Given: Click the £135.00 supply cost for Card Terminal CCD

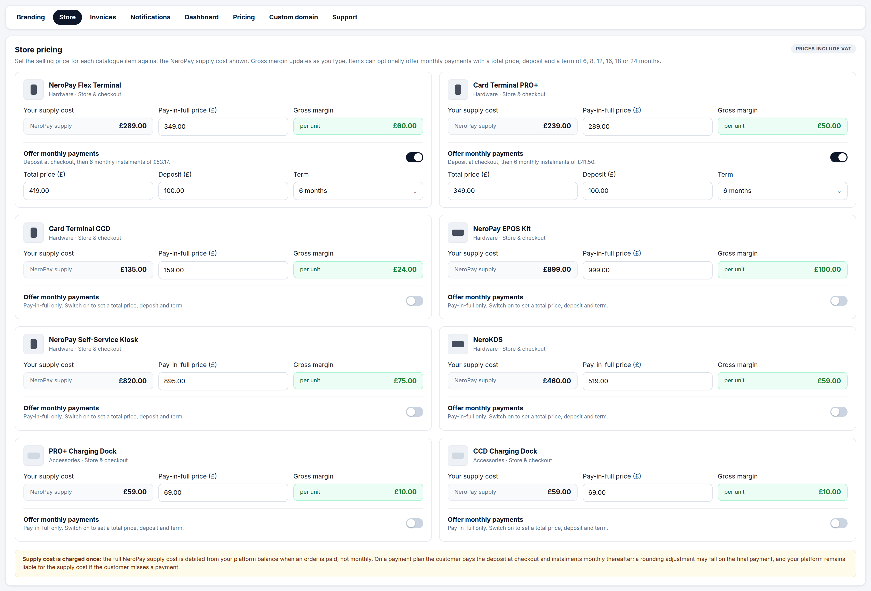Looking at the screenshot, I should click(133, 270).
